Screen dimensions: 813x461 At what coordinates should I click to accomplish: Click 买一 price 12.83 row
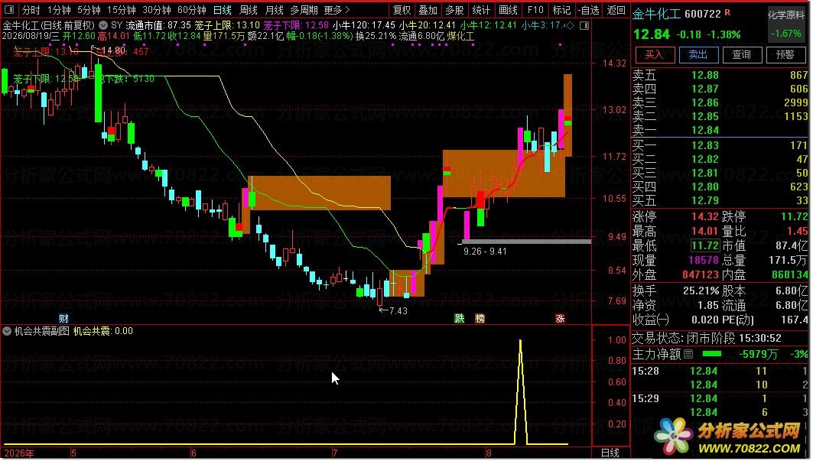point(720,146)
